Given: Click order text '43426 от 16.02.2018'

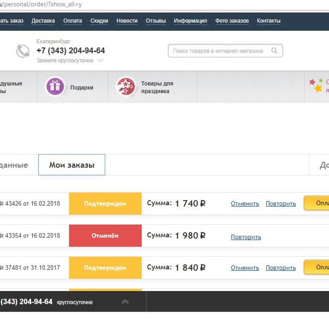Looking at the screenshot, I should (32, 203).
